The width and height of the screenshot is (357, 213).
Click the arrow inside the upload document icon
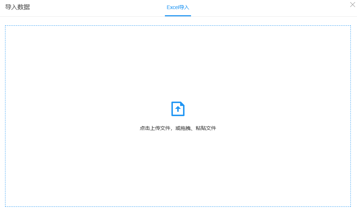[178, 108]
